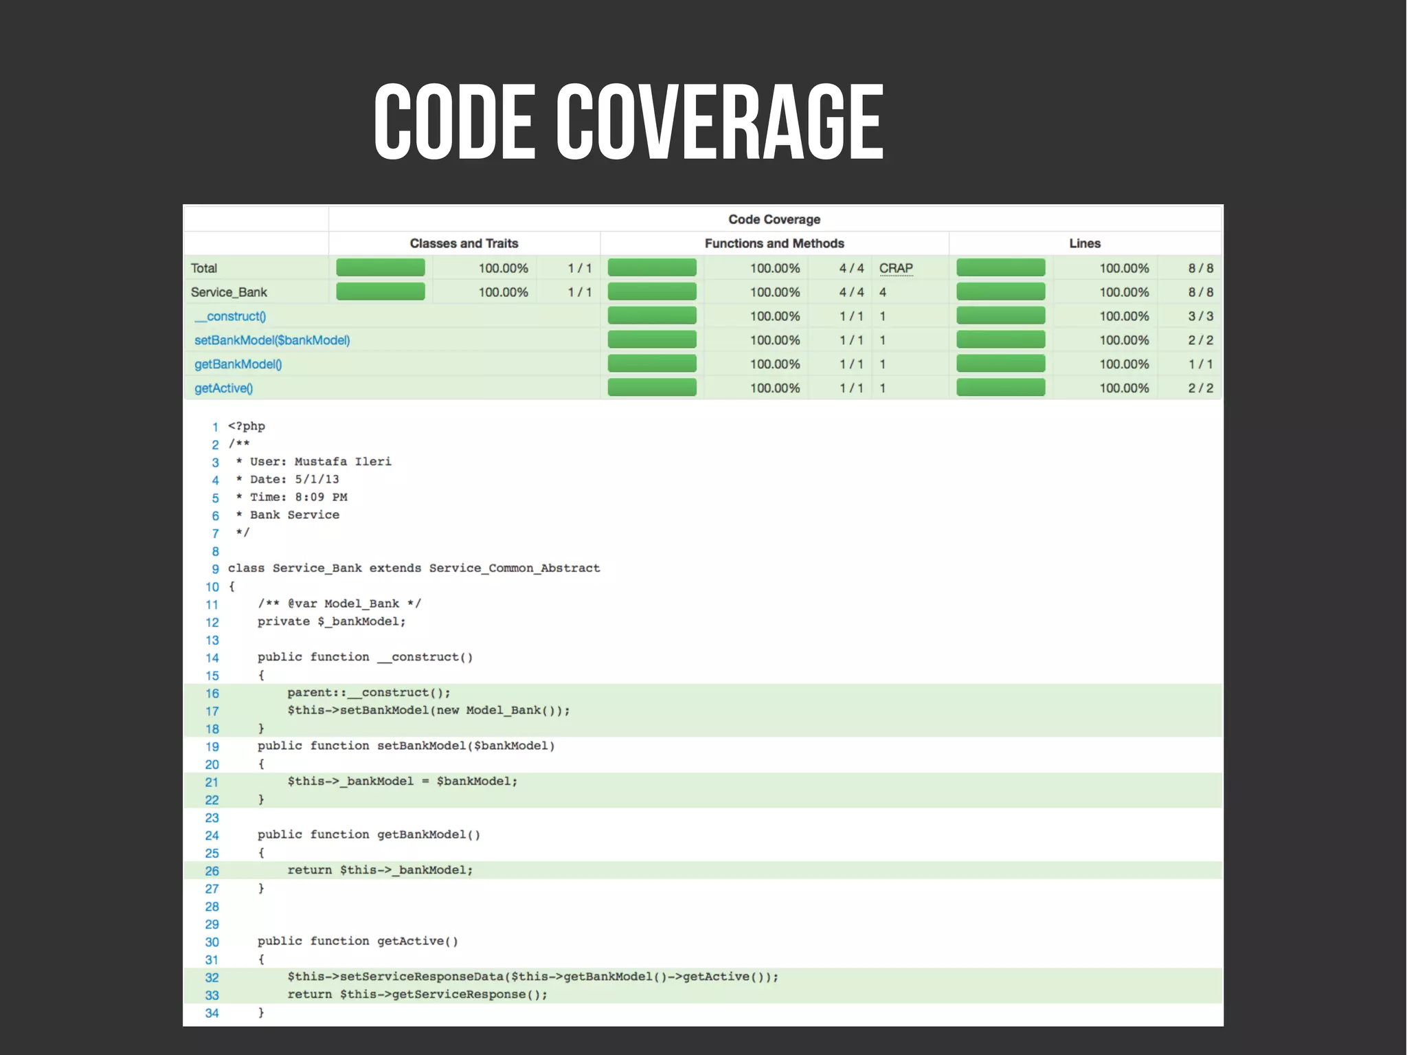Jump to source line number 17
The height and width of the screenshot is (1055, 1407).
212,711
